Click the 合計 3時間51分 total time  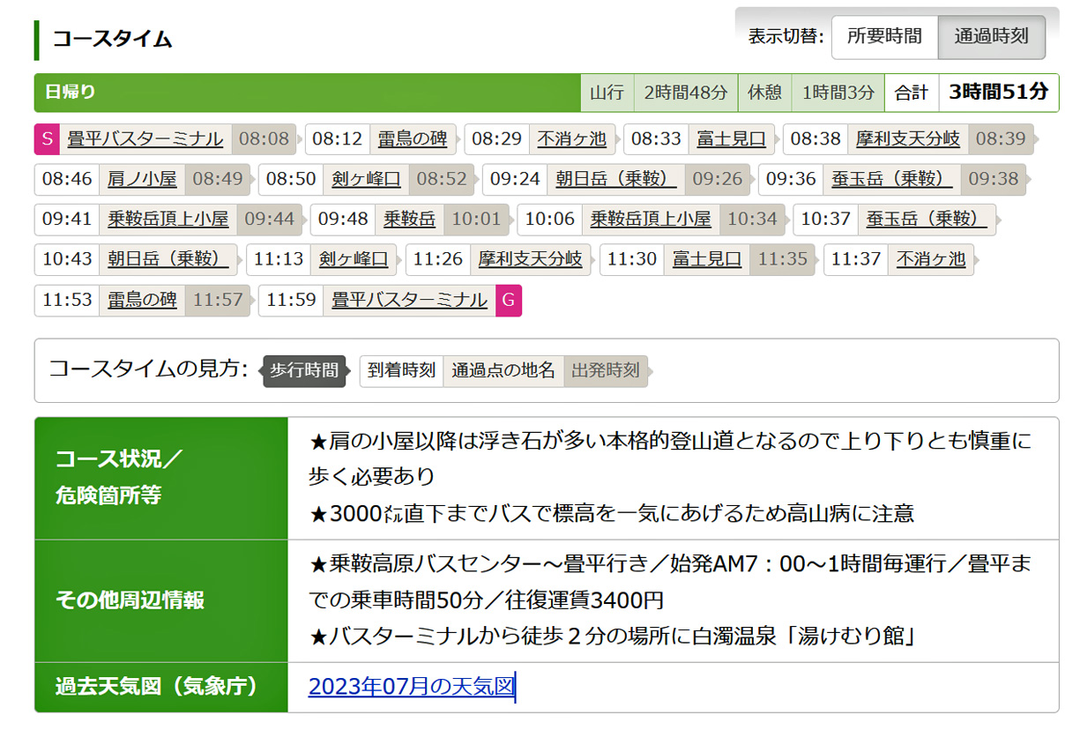pyautogui.click(x=972, y=93)
